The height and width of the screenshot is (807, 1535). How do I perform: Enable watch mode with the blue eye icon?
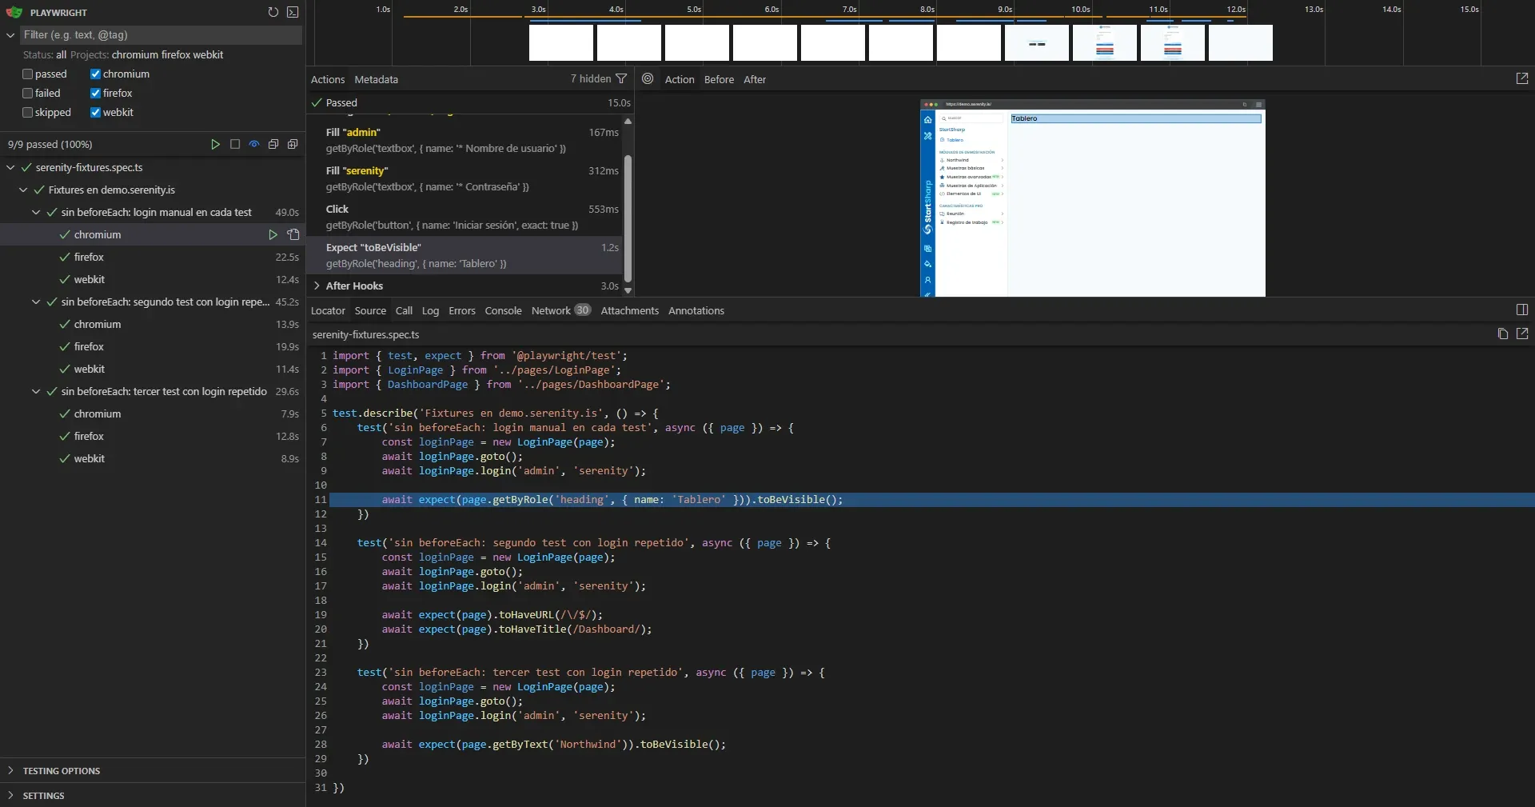click(253, 145)
